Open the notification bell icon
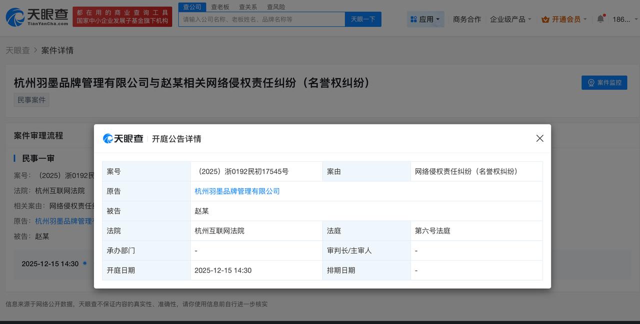The height and width of the screenshot is (324, 640). pos(600,19)
